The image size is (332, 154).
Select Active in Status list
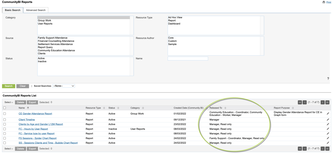click(x=41, y=58)
